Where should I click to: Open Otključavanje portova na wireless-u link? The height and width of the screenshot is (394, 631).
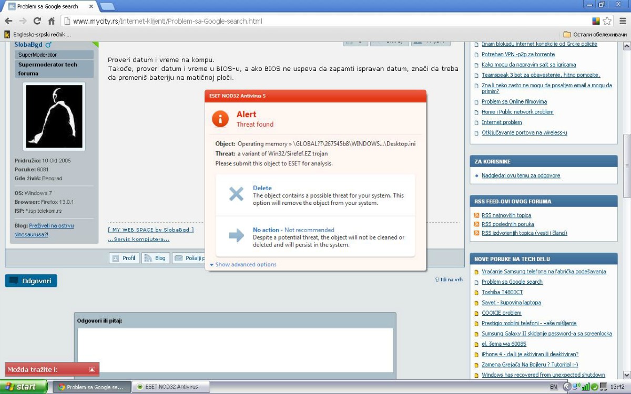(x=524, y=133)
